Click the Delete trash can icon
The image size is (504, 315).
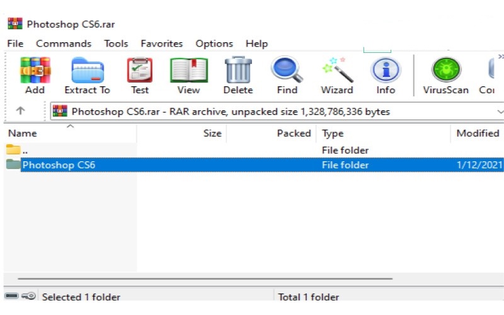click(238, 70)
